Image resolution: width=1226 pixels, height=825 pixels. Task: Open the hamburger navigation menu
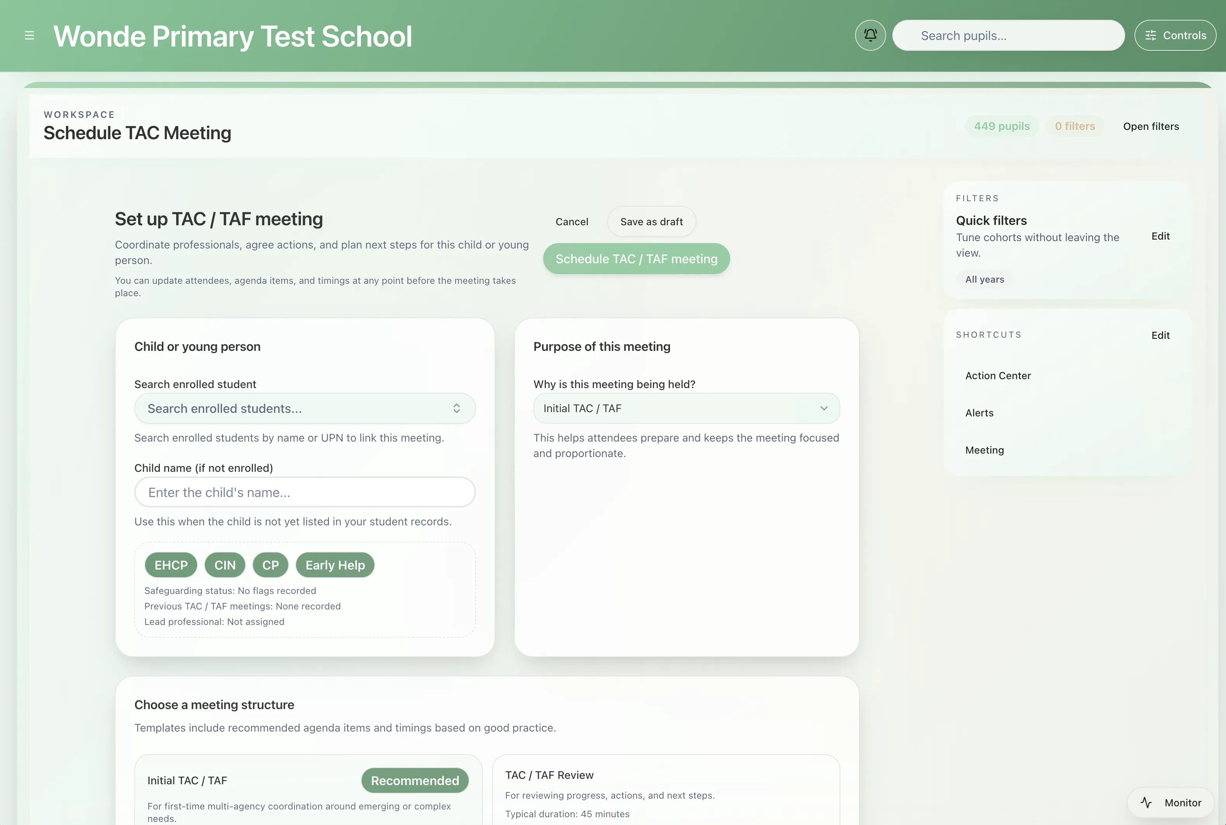point(29,36)
